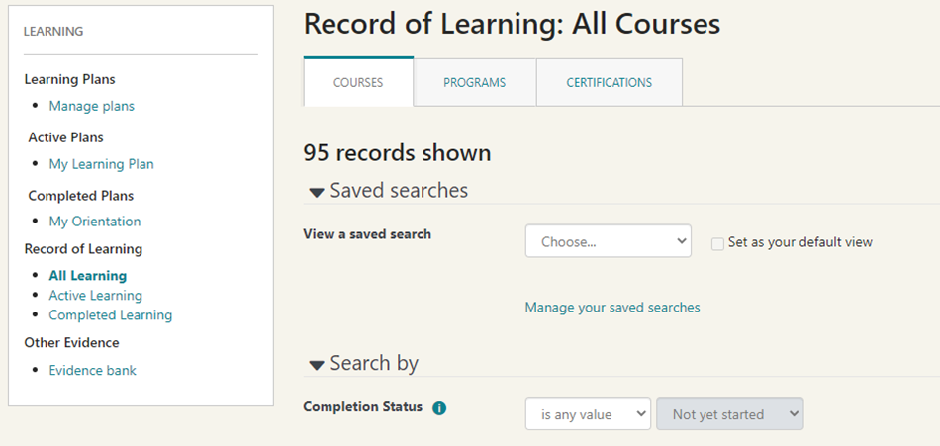Image resolution: width=940 pixels, height=446 pixels.
Task: Click the '95 records shown' heading
Action: (x=397, y=153)
